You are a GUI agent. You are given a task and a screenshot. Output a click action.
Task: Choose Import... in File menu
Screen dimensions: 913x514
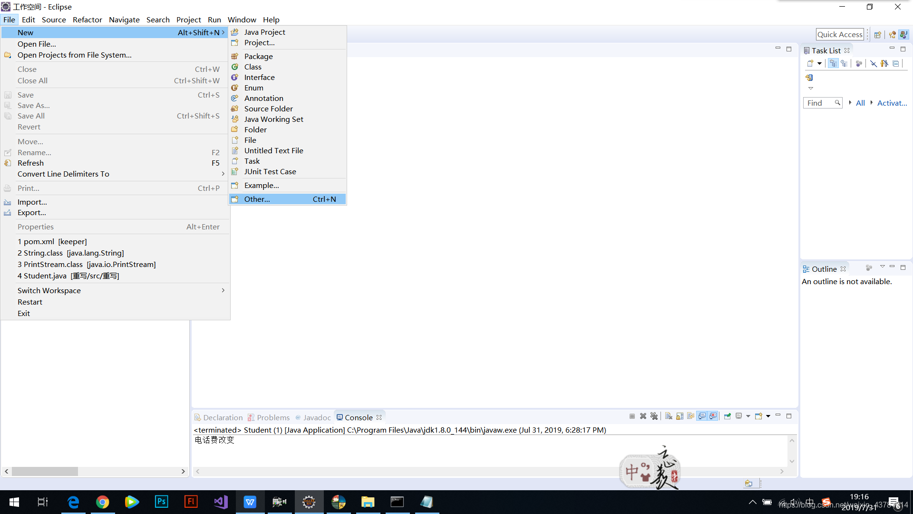pyautogui.click(x=115, y=202)
